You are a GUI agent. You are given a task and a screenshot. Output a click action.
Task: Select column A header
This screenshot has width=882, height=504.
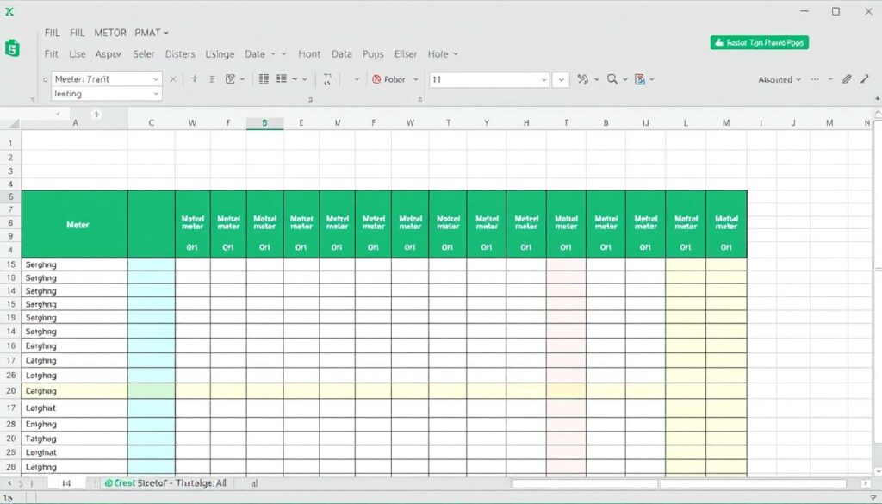click(x=75, y=123)
